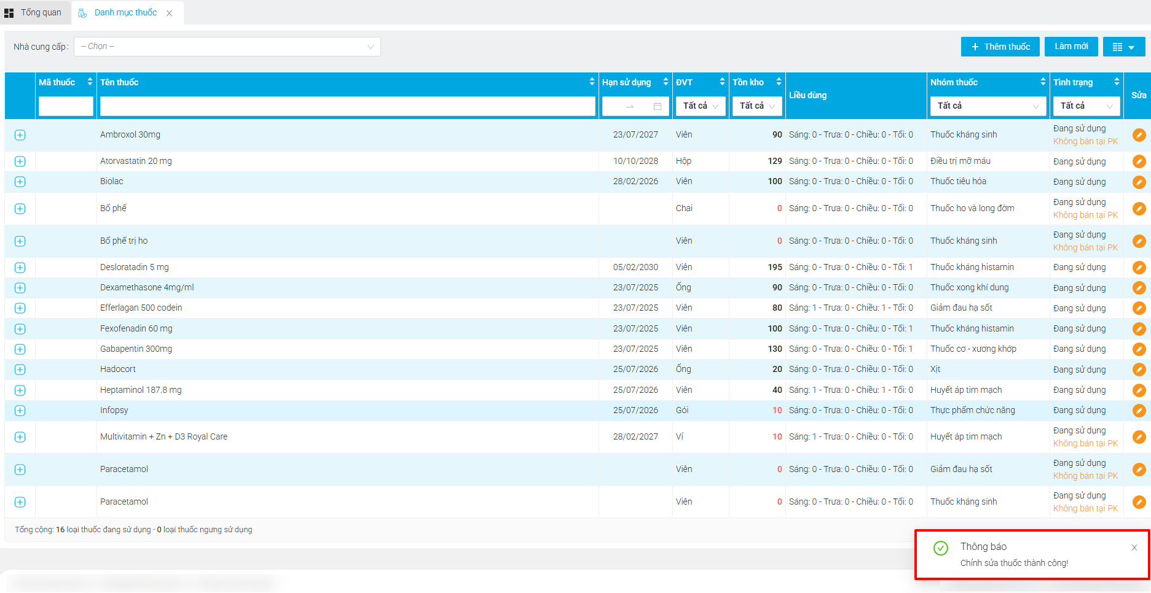Open the Nhóm thuốc filter dropdown
The width and height of the screenshot is (1151, 593).
988,106
